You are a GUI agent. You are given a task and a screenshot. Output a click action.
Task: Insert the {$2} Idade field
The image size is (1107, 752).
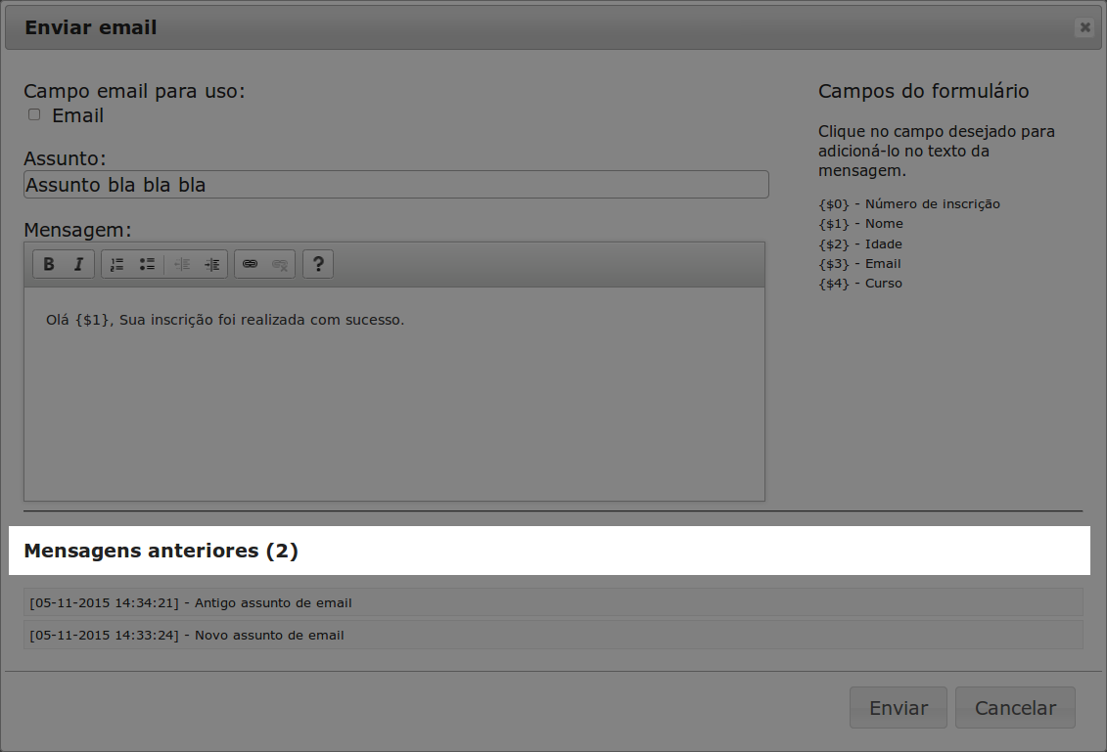(860, 244)
